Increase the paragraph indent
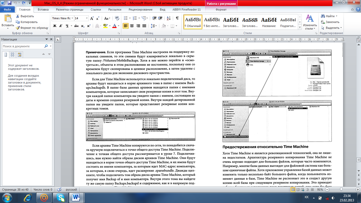The height and width of the screenshot is (203, 361). tap(161, 18)
